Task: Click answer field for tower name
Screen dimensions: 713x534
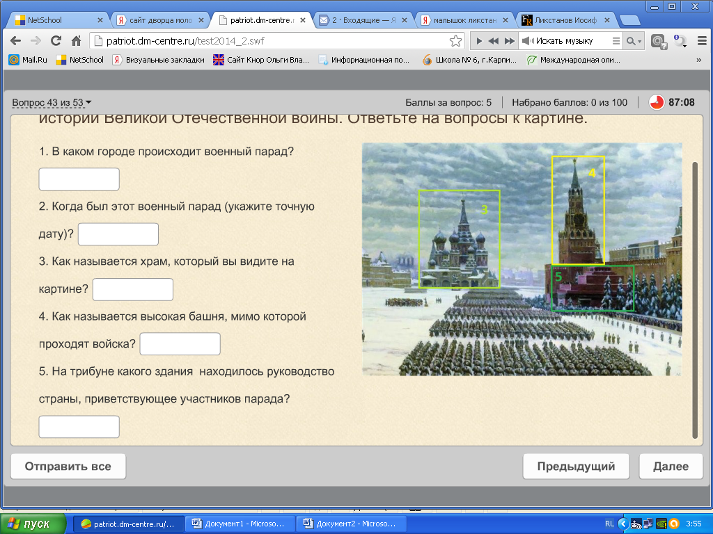Action: click(x=180, y=343)
